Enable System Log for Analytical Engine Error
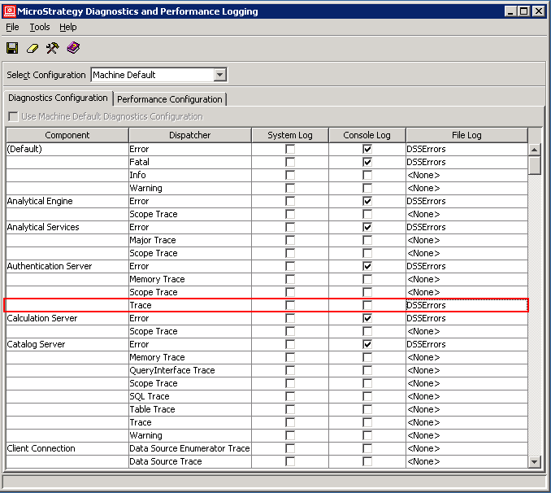Image resolution: width=551 pixels, height=493 pixels. 290,201
